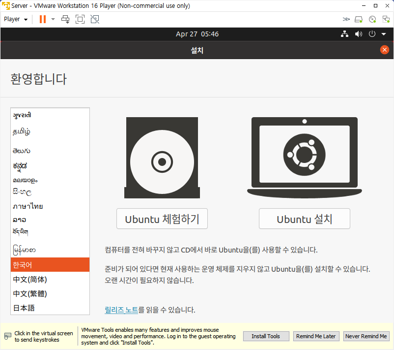Send Ctrl+Alt+Del to virtual machine
Viewport: 394px width, 350px height.
pos(65,19)
